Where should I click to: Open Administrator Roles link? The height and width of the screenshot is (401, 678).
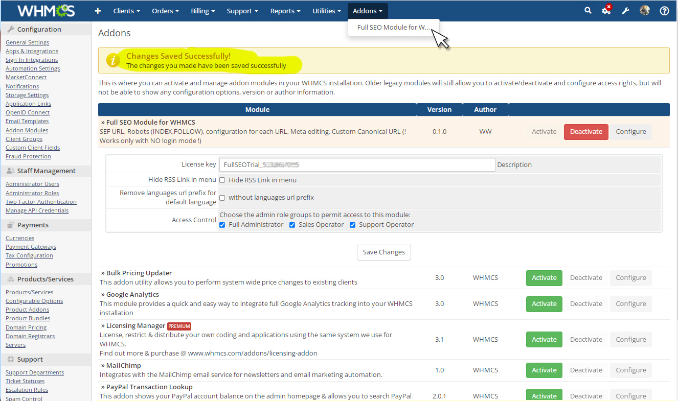pyautogui.click(x=32, y=193)
